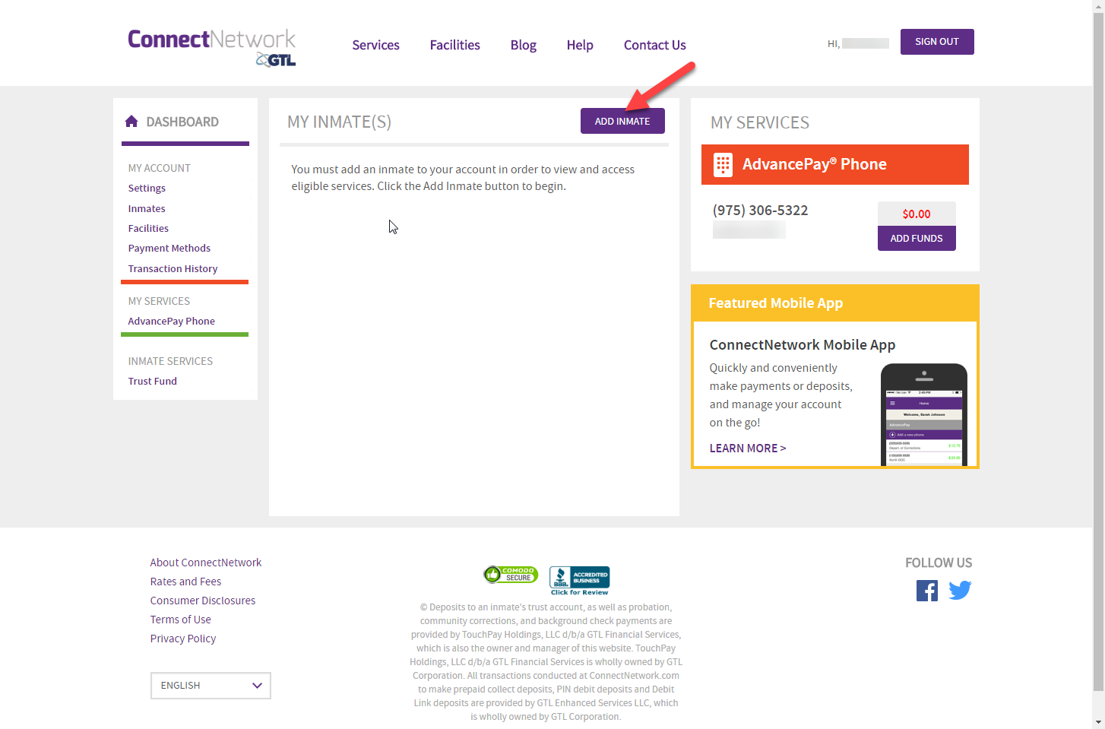
Task: Click the AdvancePay Phone keypad icon
Action: click(x=723, y=164)
